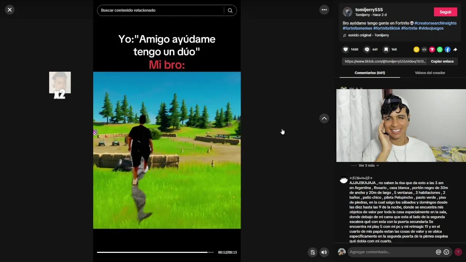Click the 148K likes count
This screenshot has width=466, height=262.
(x=355, y=49)
